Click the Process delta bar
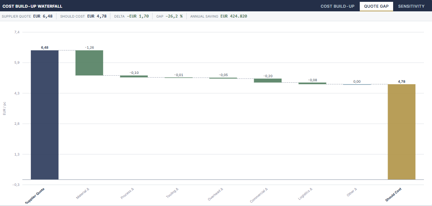The image size is (432, 206). point(134,76)
